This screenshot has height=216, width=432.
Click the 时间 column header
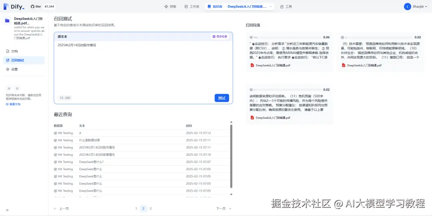tap(189, 126)
